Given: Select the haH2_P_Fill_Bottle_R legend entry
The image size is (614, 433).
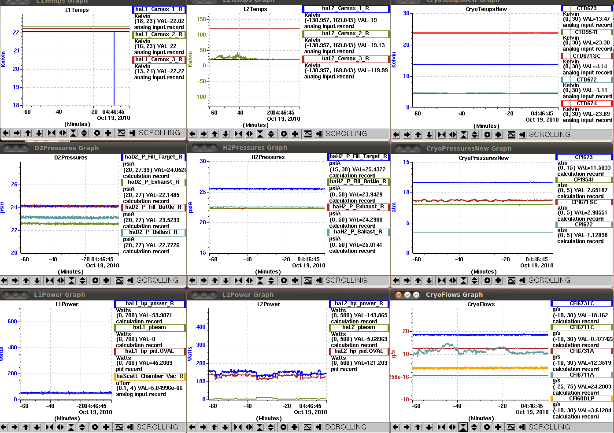Looking at the screenshot, I should click(359, 181).
